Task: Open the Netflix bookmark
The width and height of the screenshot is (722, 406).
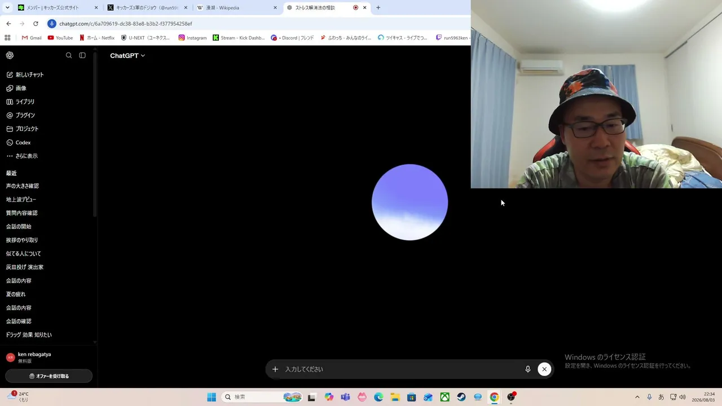Action: (x=97, y=38)
